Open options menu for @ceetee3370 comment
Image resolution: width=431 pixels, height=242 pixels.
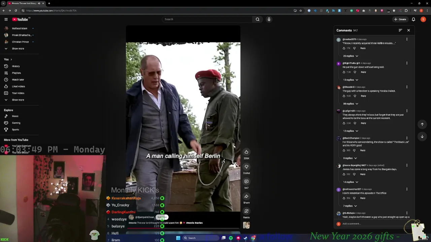pyautogui.click(x=407, y=39)
